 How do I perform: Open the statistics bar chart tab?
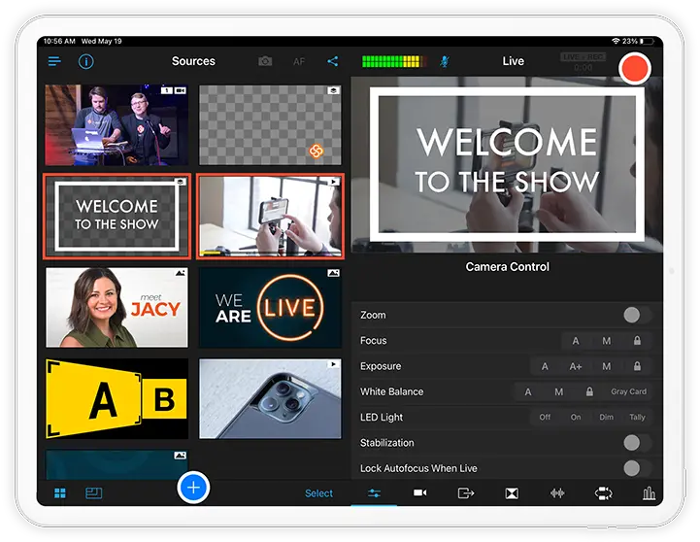[x=649, y=493]
